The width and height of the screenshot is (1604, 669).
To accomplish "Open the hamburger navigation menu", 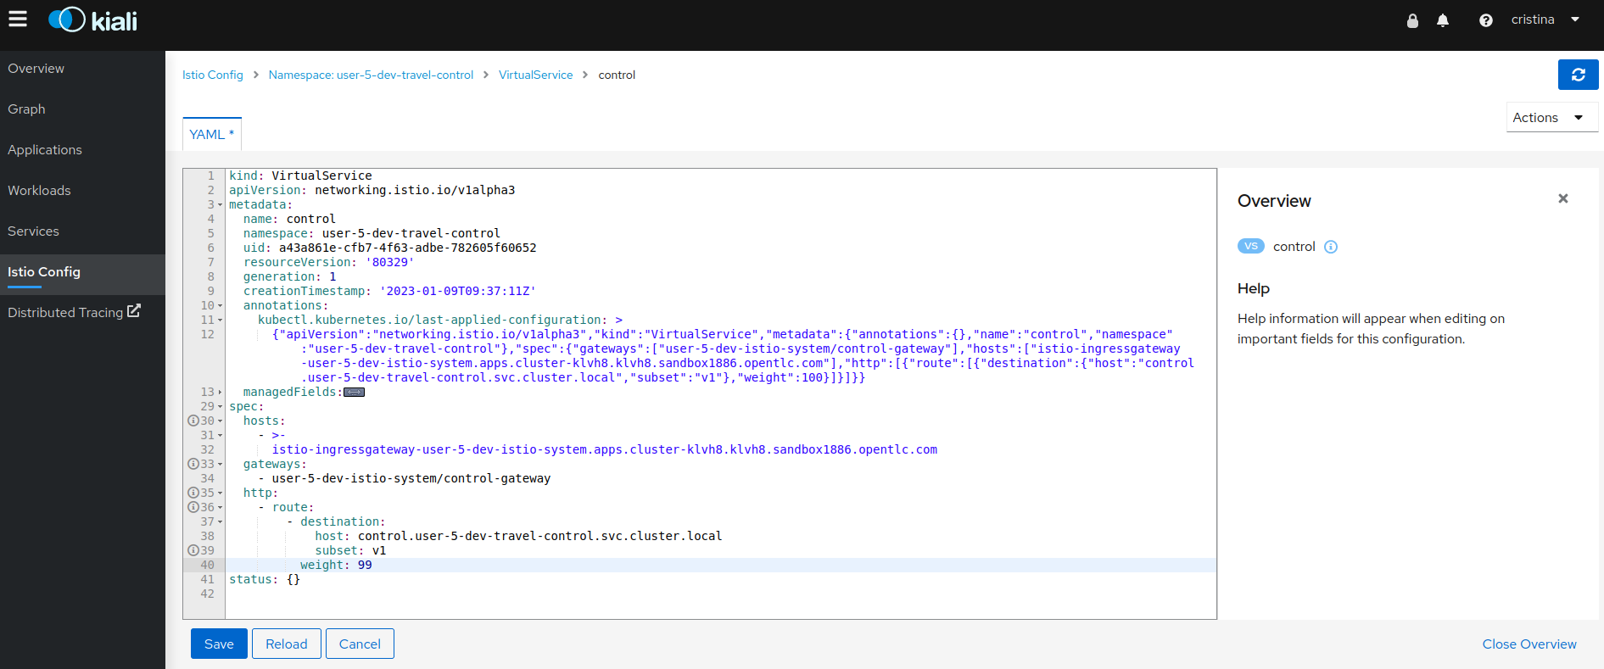I will tap(18, 20).
